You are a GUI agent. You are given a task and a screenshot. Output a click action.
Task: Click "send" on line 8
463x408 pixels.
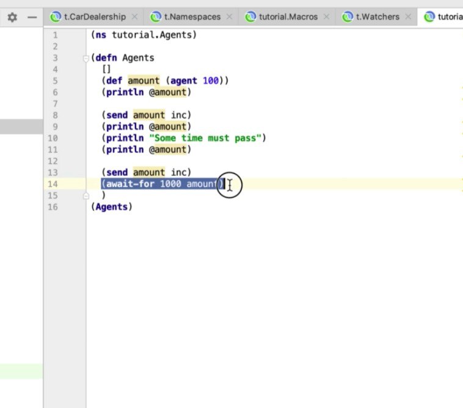coord(117,115)
